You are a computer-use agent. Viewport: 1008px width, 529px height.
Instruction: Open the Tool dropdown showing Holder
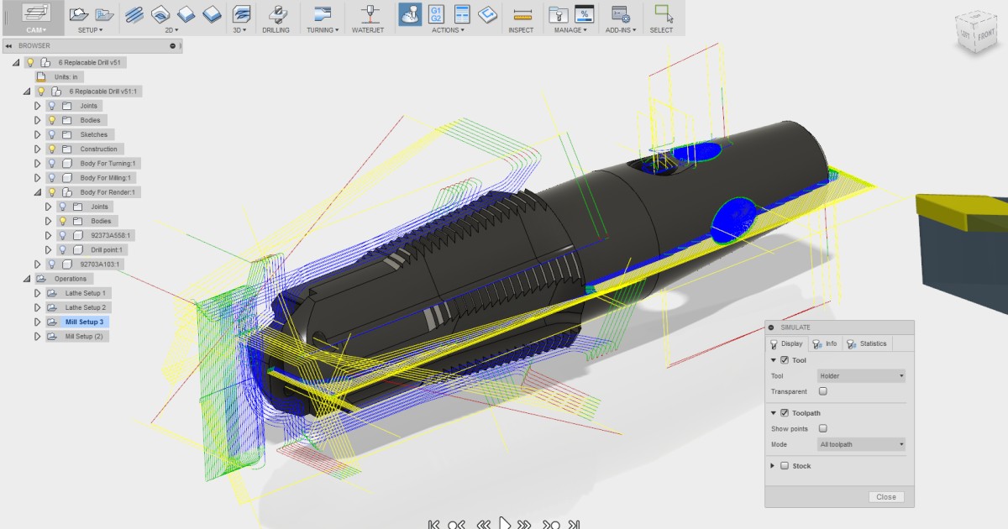[x=862, y=375]
